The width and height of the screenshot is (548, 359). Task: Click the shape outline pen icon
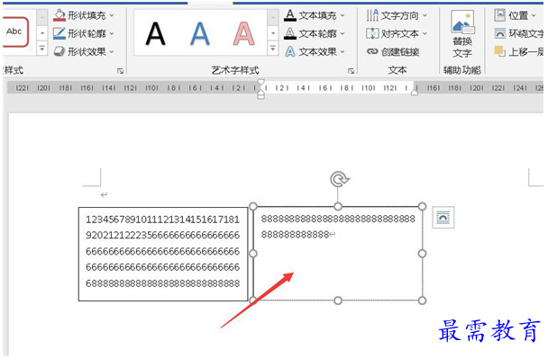pyautogui.click(x=59, y=33)
